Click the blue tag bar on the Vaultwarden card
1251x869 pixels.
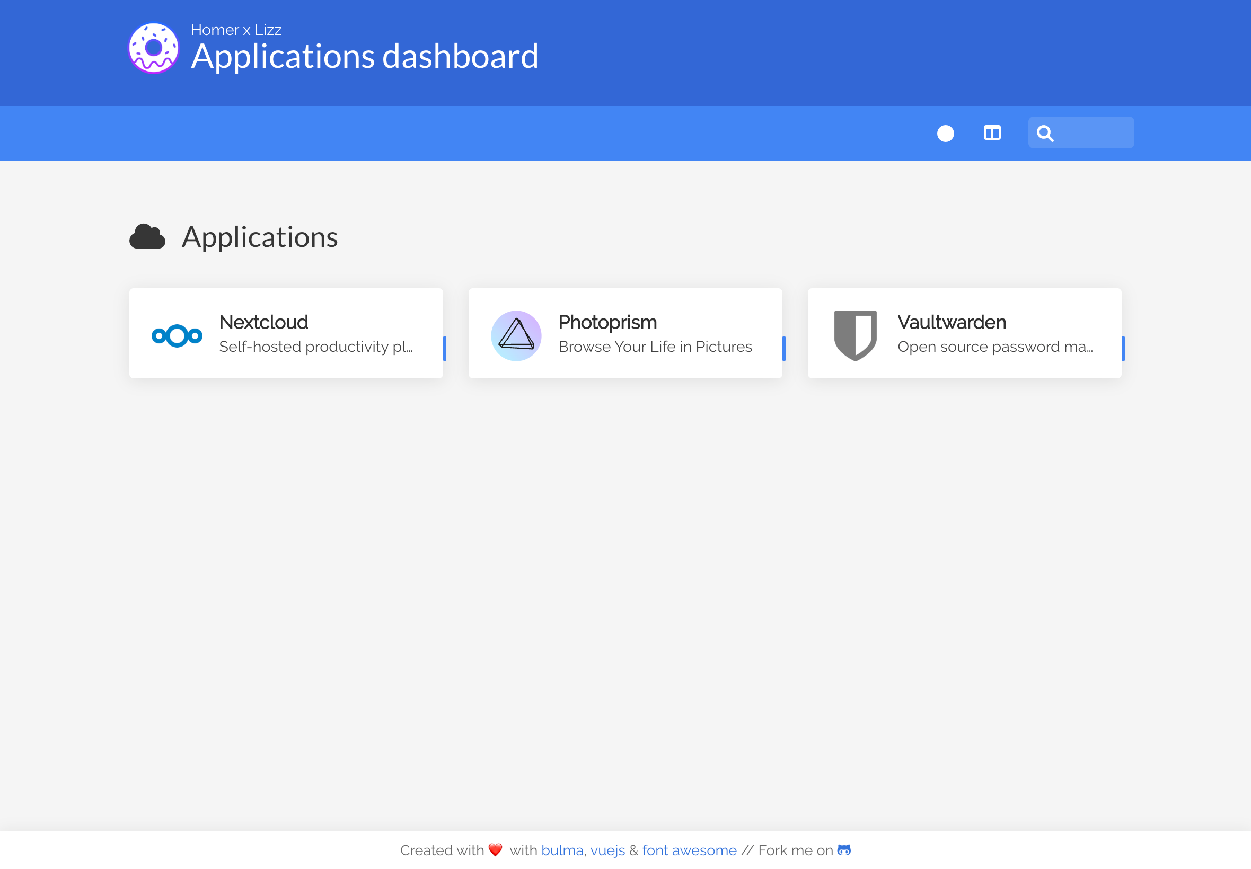tap(1123, 349)
